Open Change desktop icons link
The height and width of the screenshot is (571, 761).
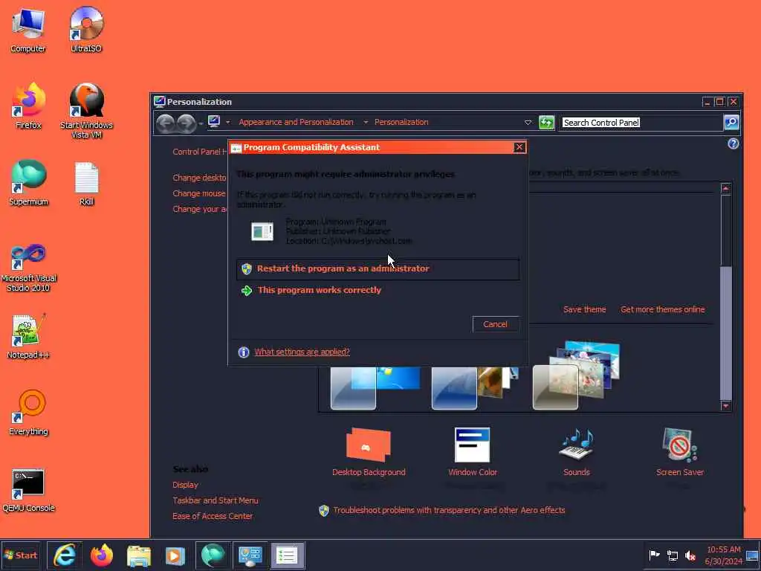coord(199,178)
